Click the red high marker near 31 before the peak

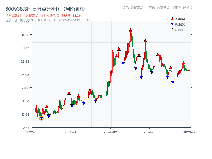119,49
